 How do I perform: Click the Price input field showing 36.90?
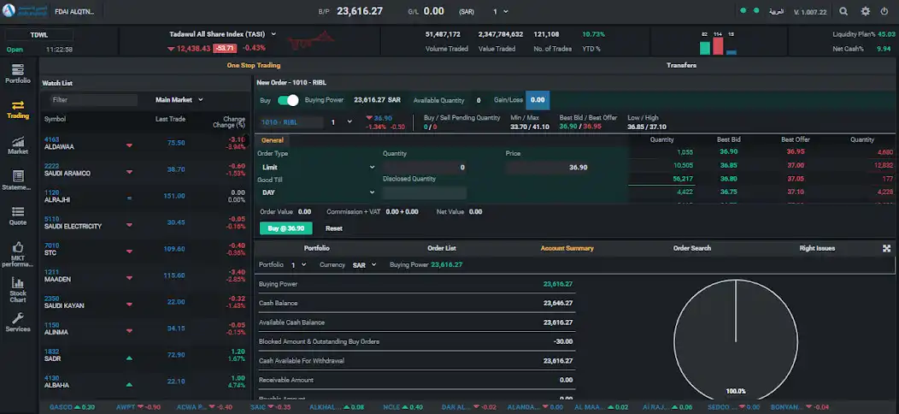[x=548, y=168]
